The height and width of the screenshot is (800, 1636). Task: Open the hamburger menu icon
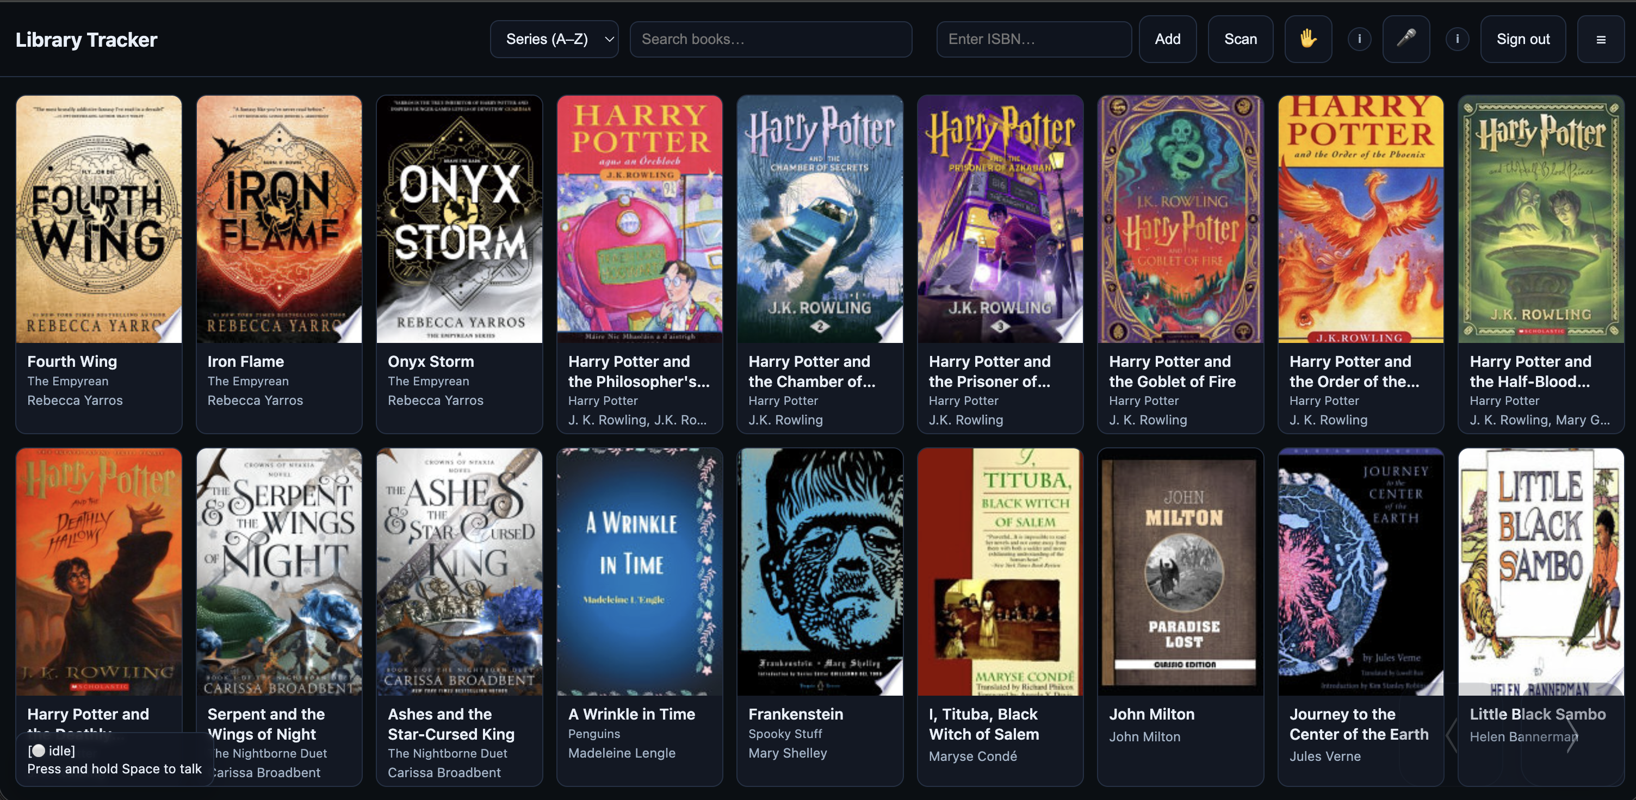tap(1601, 39)
